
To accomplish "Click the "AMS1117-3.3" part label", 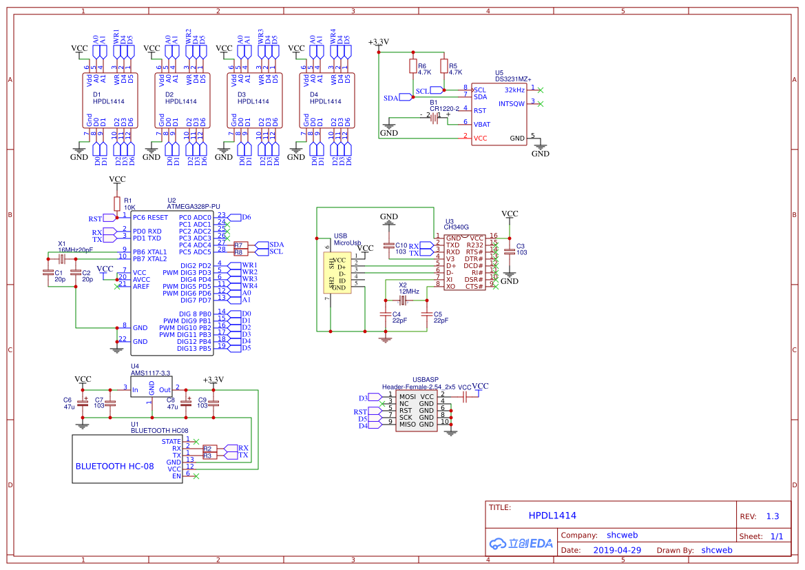I will [150, 373].
